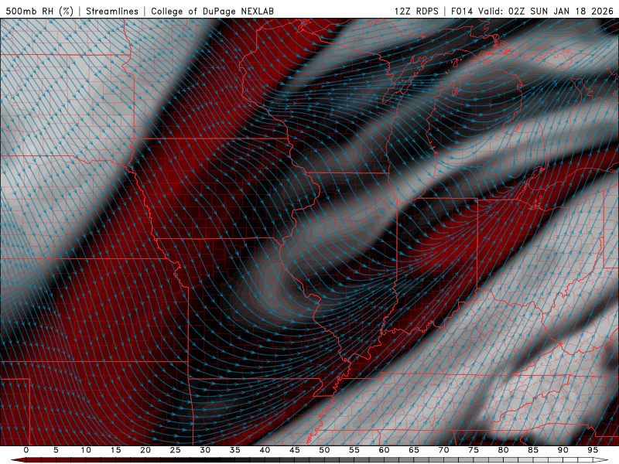Click the "F014" forecast hour text
The width and height of the screenshot is (619, 464).
coord(462,11)
